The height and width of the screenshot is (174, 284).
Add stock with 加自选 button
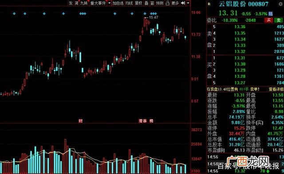(x=118, y=3)
